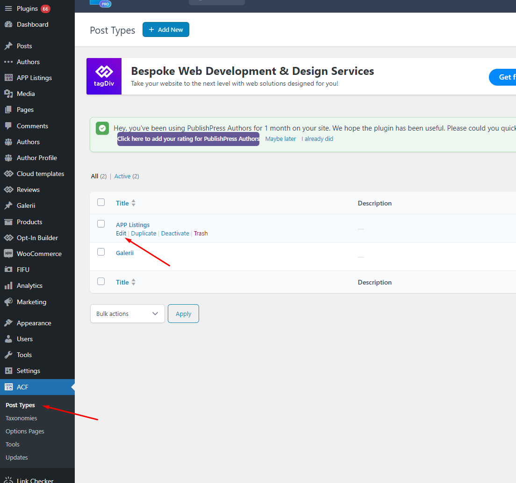Viewport: 516px width, 483px height.
Task: Click the Description label in table footer
Action: click(374, 282)
